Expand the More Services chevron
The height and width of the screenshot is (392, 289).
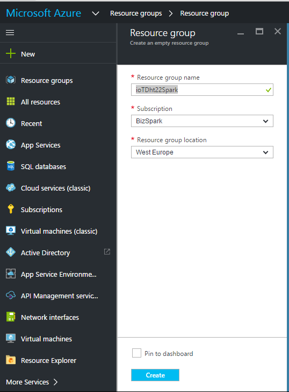coord(56,382)
